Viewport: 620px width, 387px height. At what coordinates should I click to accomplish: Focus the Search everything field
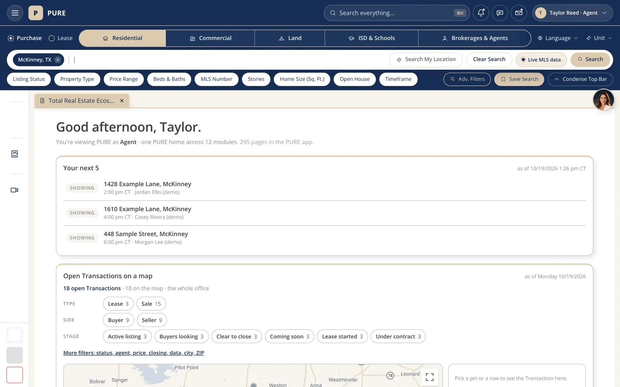pos(397,13)
